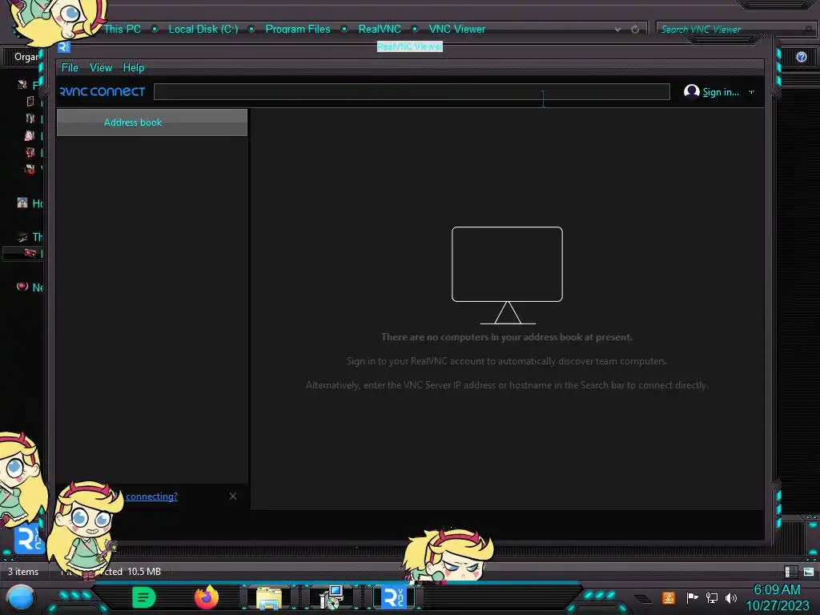Click the user avatar icon beside Sign in
Viewport: 820px width, 615px height.
point(691,91)
